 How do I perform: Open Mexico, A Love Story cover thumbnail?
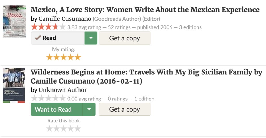pos(14,22)
